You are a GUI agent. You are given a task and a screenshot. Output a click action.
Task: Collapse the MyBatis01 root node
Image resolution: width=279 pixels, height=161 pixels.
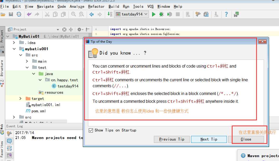click(x=8, y=36)
